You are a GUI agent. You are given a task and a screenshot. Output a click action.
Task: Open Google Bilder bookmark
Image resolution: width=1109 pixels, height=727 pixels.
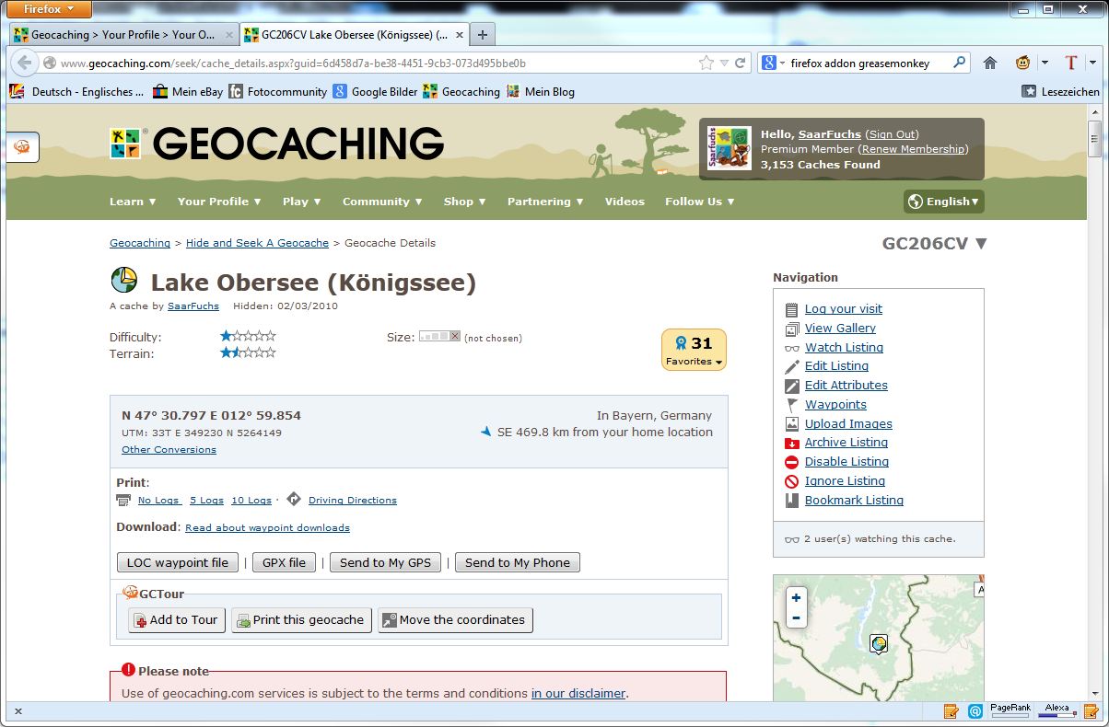(x=375, y=92)
